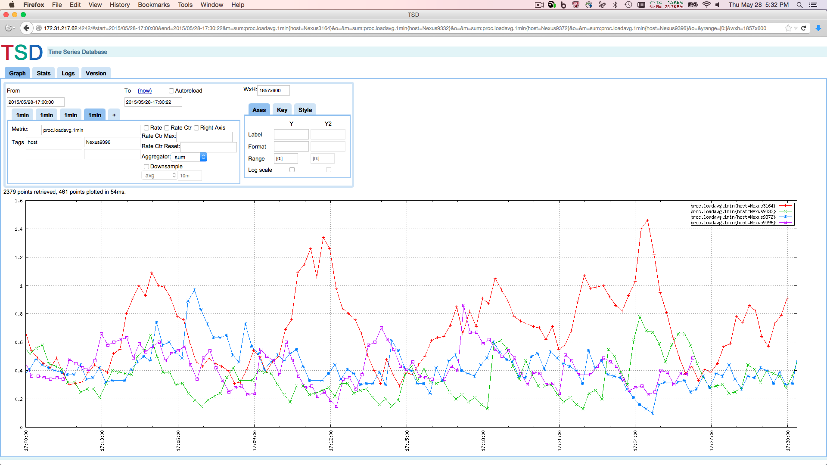This screenshot has height=465, width=827.
Task: Open the Bluetooth menu bar icon
Action: click(616, 5)
